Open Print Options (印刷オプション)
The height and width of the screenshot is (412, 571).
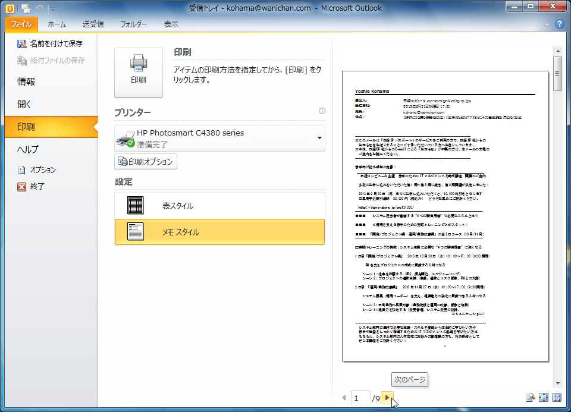point(146,162)
